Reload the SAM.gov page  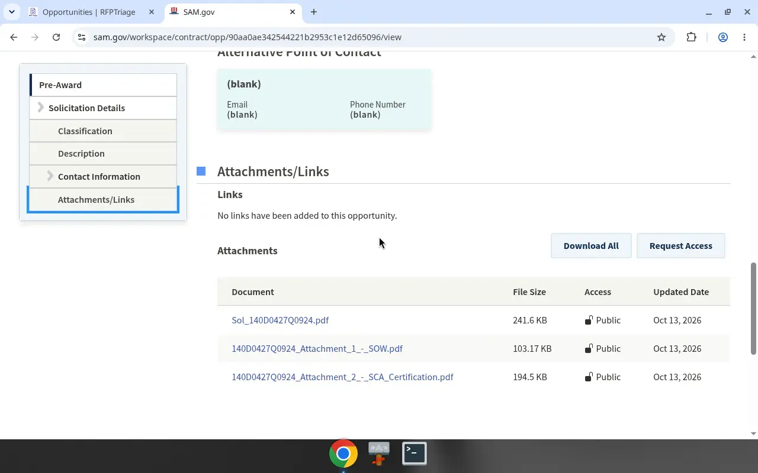click(56, 37)
